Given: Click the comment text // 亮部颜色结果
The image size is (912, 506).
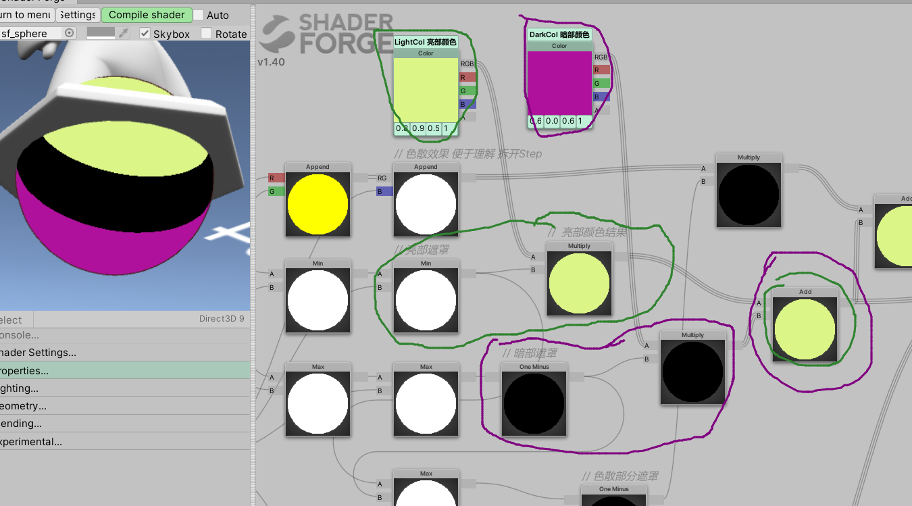Looking at the screenshot, I should 588,232.
